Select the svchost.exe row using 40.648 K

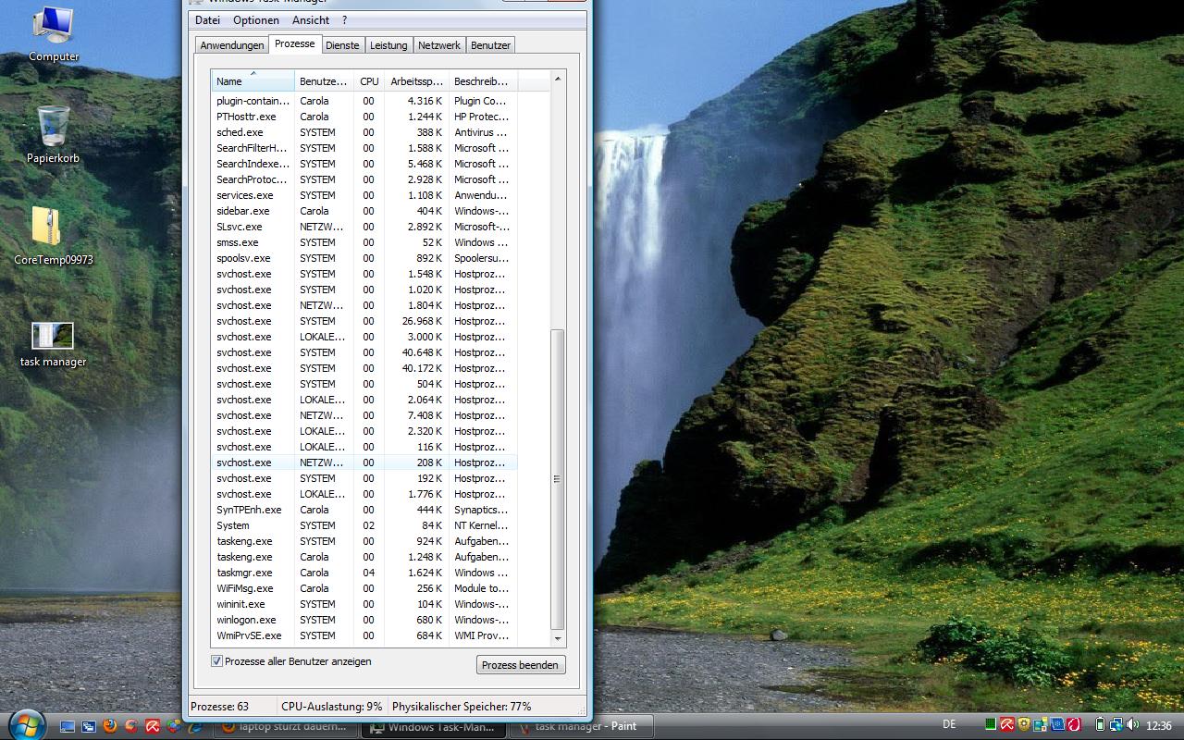click(x=364, y=352)
